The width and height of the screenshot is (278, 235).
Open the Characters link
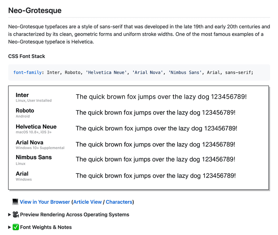pyautogui.click(x=119, y=202)
